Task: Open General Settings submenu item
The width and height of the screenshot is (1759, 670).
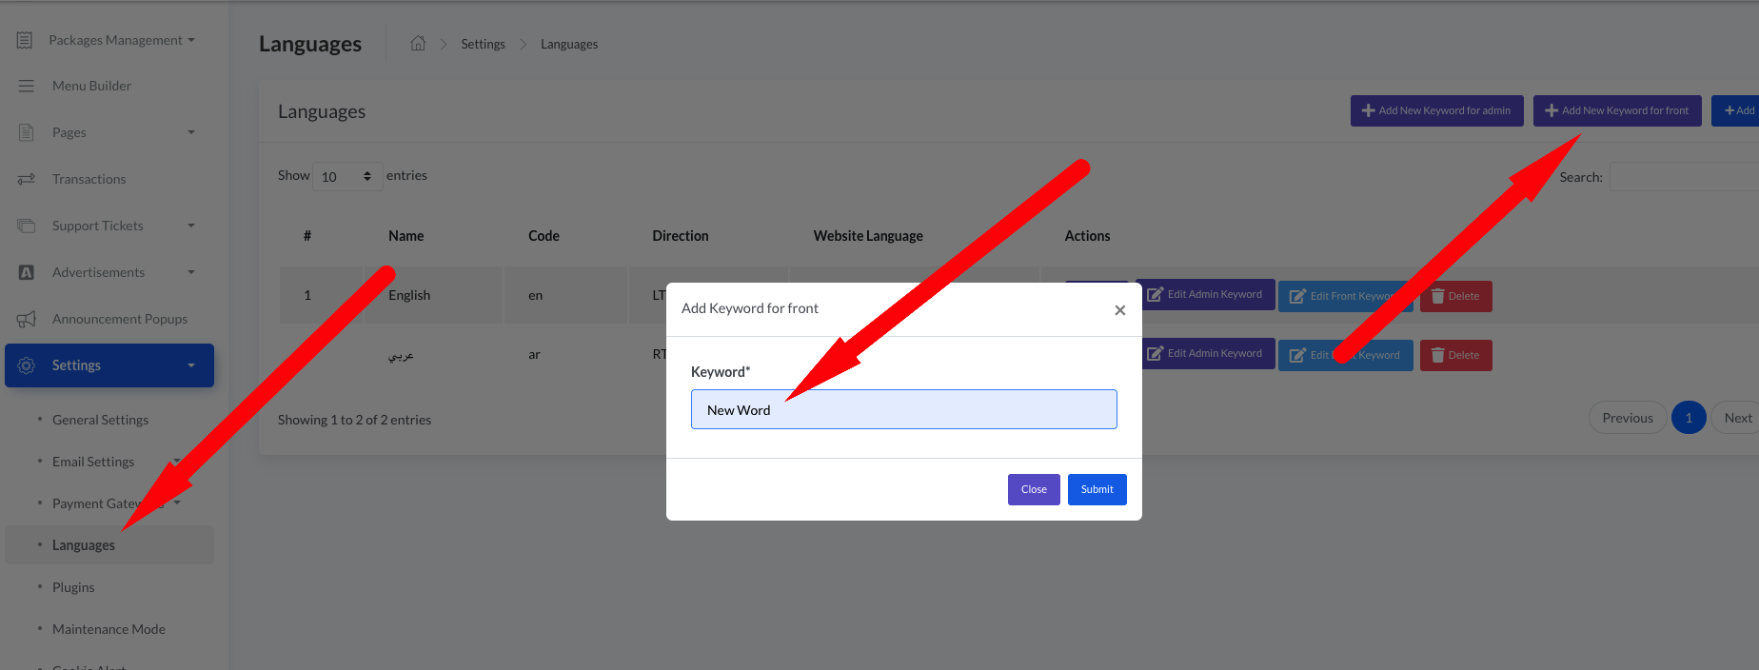Action: (x=100, y=420)
